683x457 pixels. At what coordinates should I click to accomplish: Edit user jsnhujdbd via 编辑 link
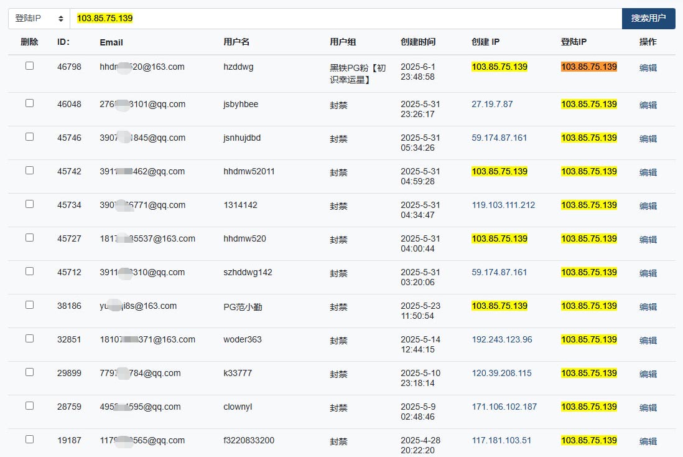[x=648, y=139]
